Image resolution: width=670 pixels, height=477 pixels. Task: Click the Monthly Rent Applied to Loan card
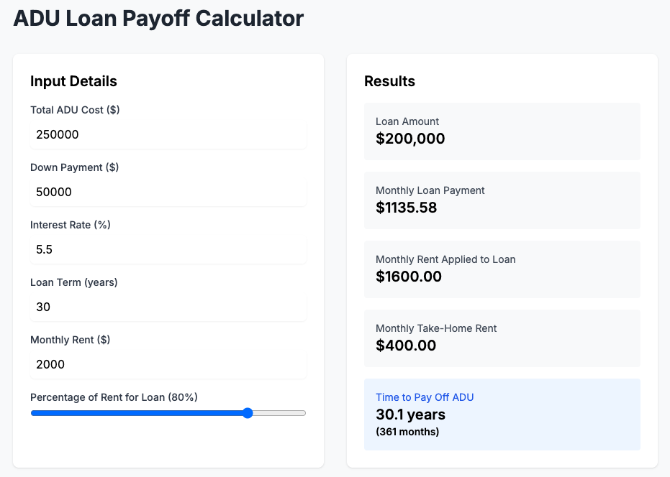click(x=502, y=269)
